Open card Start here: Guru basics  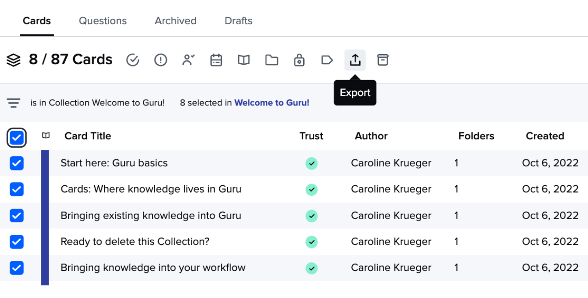click(x=114, y=163)
